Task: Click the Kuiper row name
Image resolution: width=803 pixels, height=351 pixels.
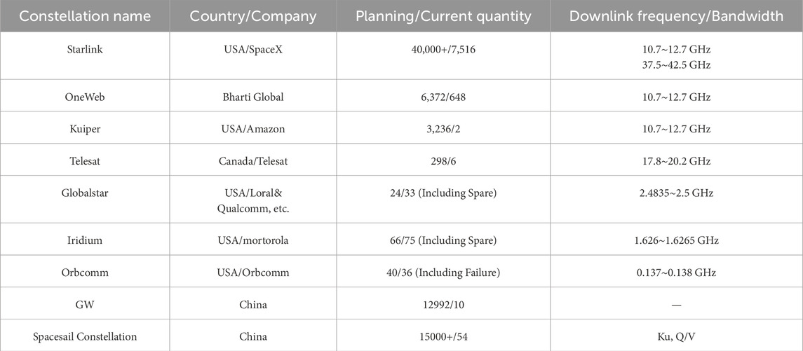Action: (85, 129)
